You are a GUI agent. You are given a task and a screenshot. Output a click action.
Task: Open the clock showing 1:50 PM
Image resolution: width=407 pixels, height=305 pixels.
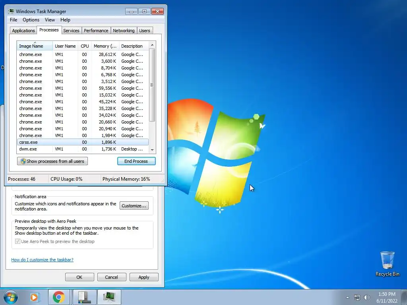pos(387,297)
